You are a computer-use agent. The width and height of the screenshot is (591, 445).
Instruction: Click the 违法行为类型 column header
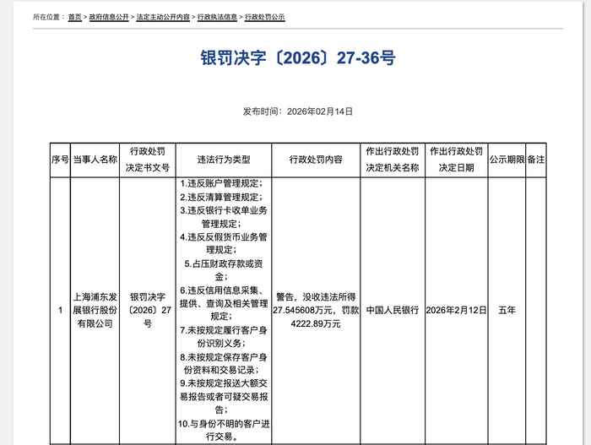pyautogui.click(x=224, y=160)
